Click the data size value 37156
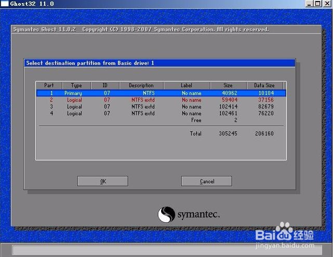This screenshot has height=257, width=333. pos(266,100)
